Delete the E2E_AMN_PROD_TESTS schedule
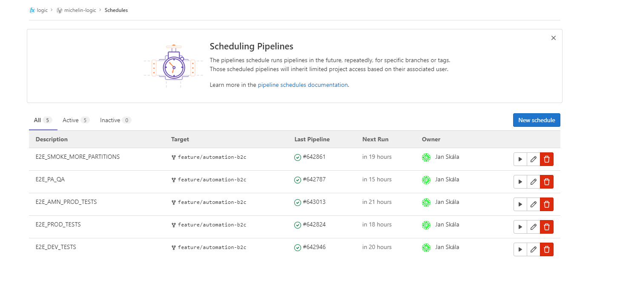Viewport: 620px width, 292px height. tap(547, 204)
